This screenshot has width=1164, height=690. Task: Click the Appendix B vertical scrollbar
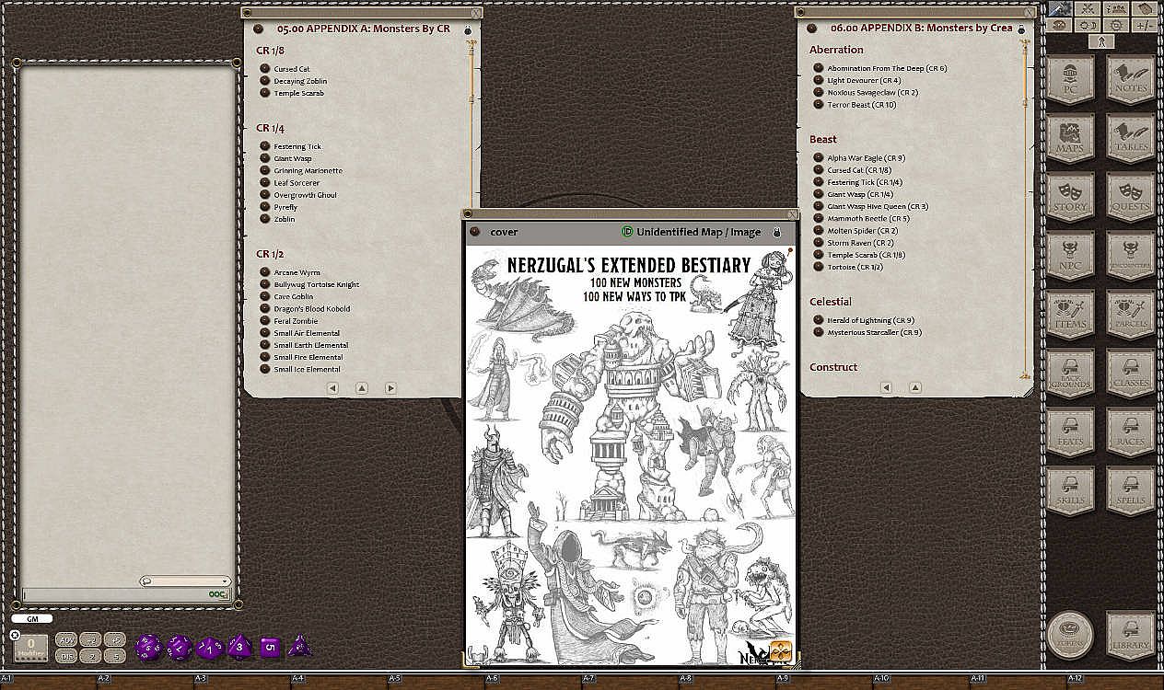point(1026,212)
